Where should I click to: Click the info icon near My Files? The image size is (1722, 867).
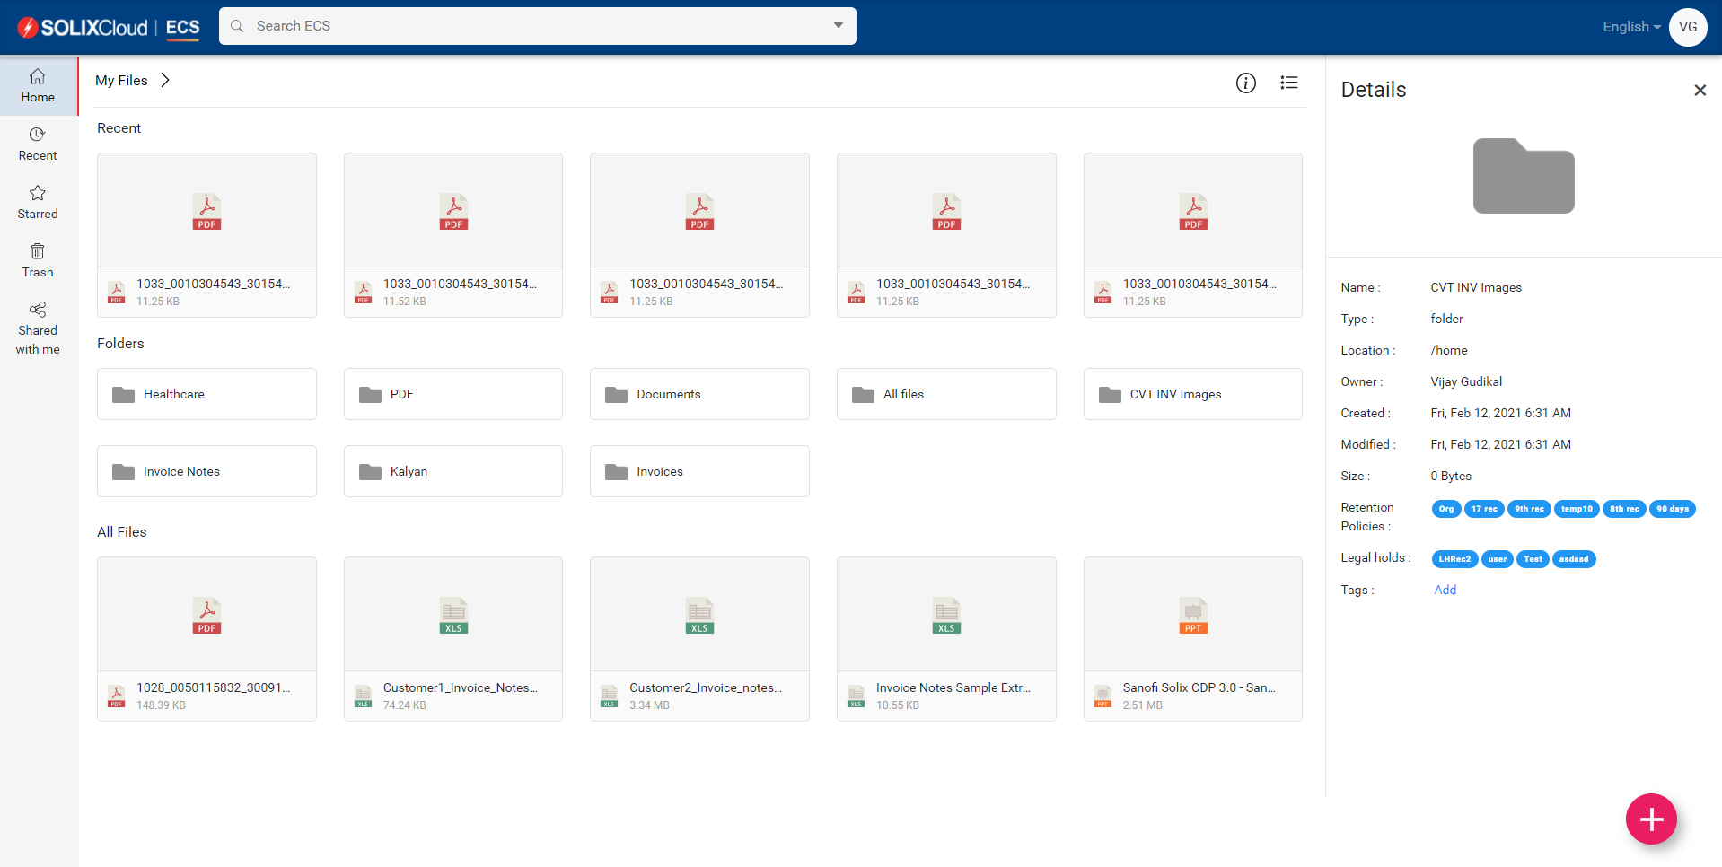tap(1245, 83)
